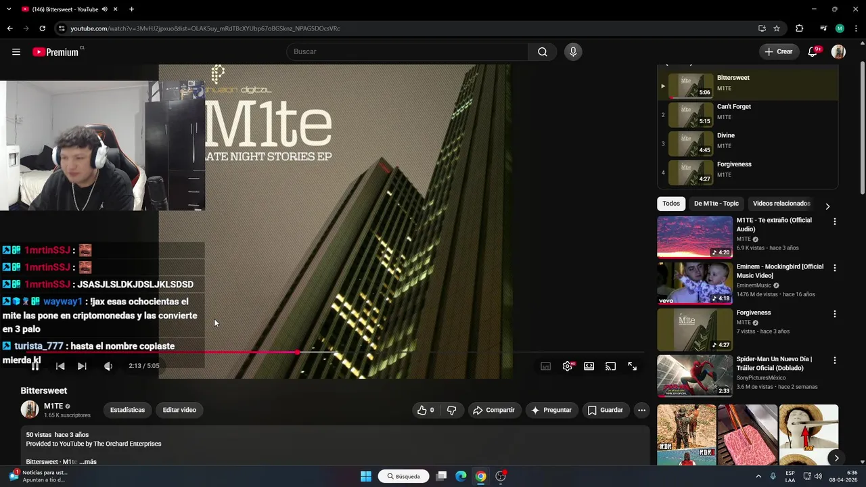Play Divine from the playlist
The height and width of the screenshot is (487, 866).
[x=748, y=143]
